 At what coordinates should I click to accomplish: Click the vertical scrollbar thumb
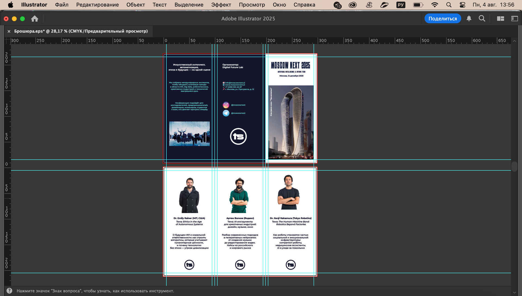pyautogui.click(x=514, y=166)
